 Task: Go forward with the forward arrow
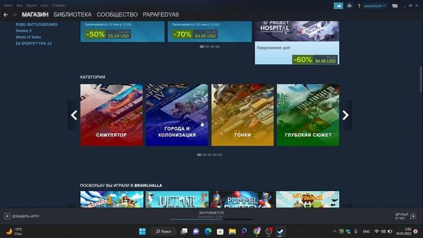coord(15,15)
